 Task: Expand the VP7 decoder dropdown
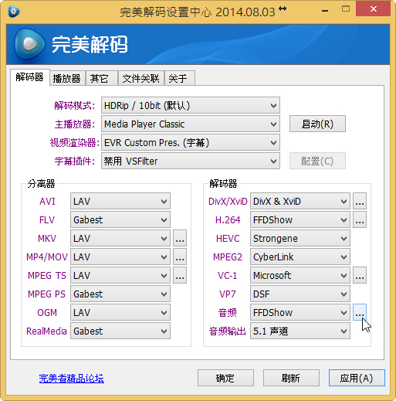click(x=300, y=294)
